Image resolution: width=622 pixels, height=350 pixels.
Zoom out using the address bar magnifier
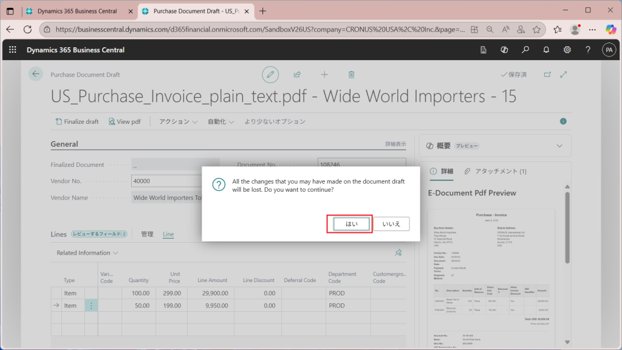(490, 29)
